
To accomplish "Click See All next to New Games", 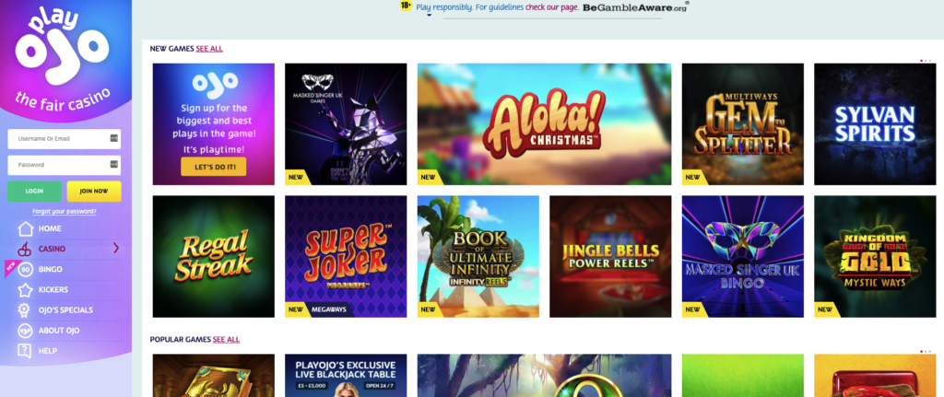I will pos(209,49).
